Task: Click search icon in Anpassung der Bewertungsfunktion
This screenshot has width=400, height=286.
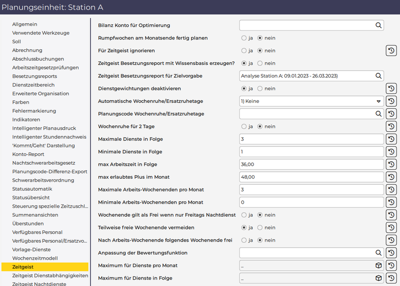Action: click(378, 253)
